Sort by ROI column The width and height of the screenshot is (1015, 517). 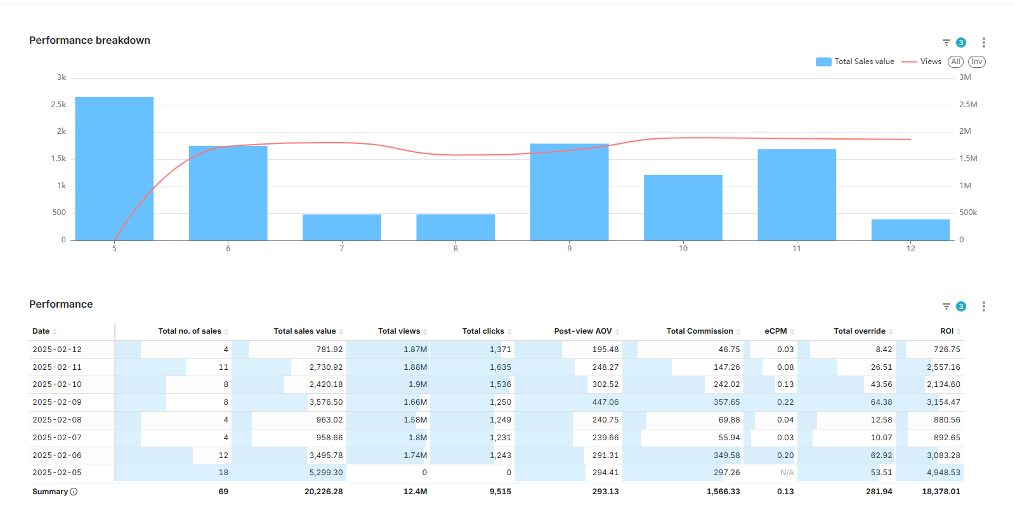click(x=959, y=332)
